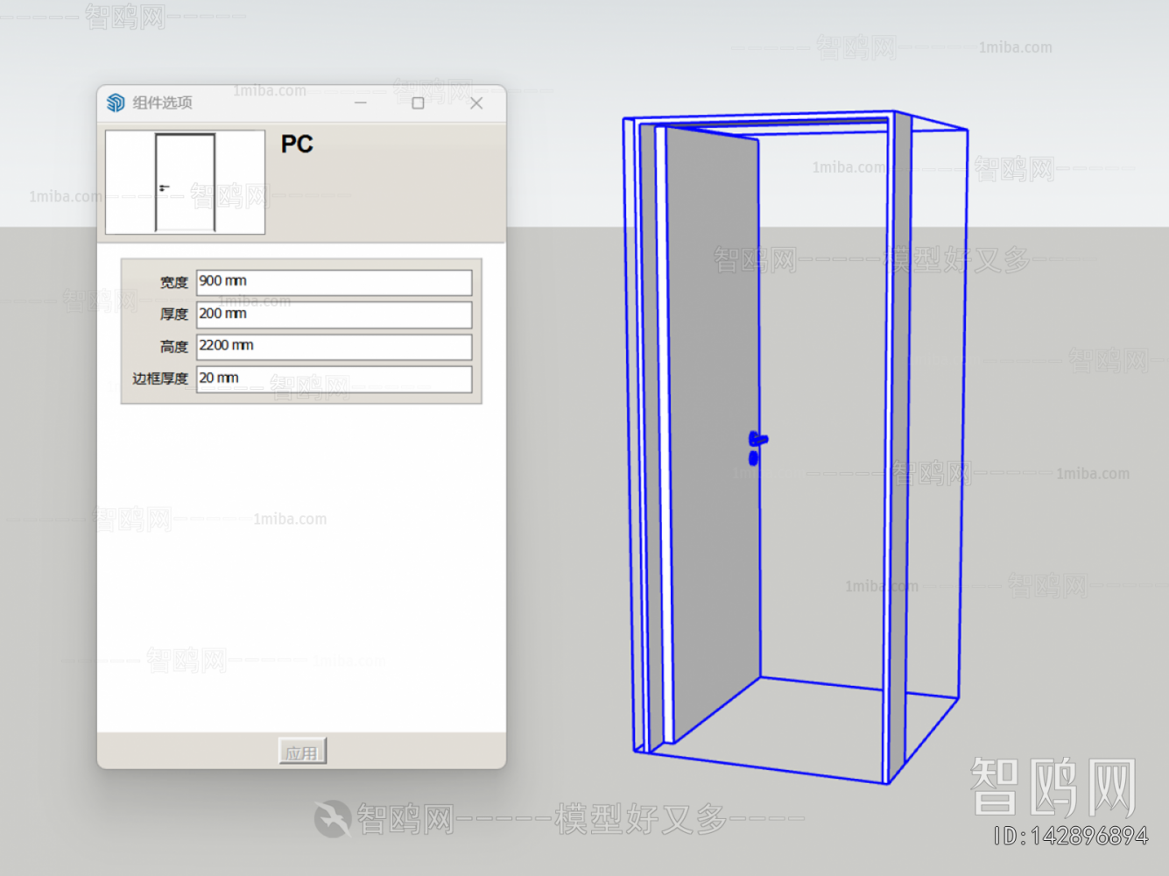The image size is (1169, 876).
Task: Click the SketchUp logo in dialog title bar
Action: (x=114, y=102)
